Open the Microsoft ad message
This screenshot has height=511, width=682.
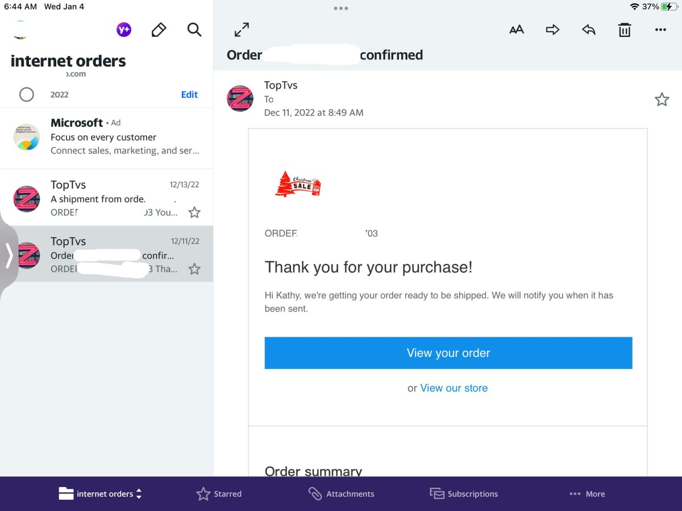107,137
